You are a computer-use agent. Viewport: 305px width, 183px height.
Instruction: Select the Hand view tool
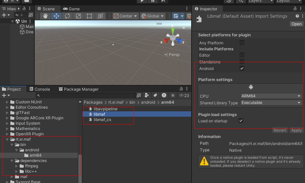click(x=46, y=16)
